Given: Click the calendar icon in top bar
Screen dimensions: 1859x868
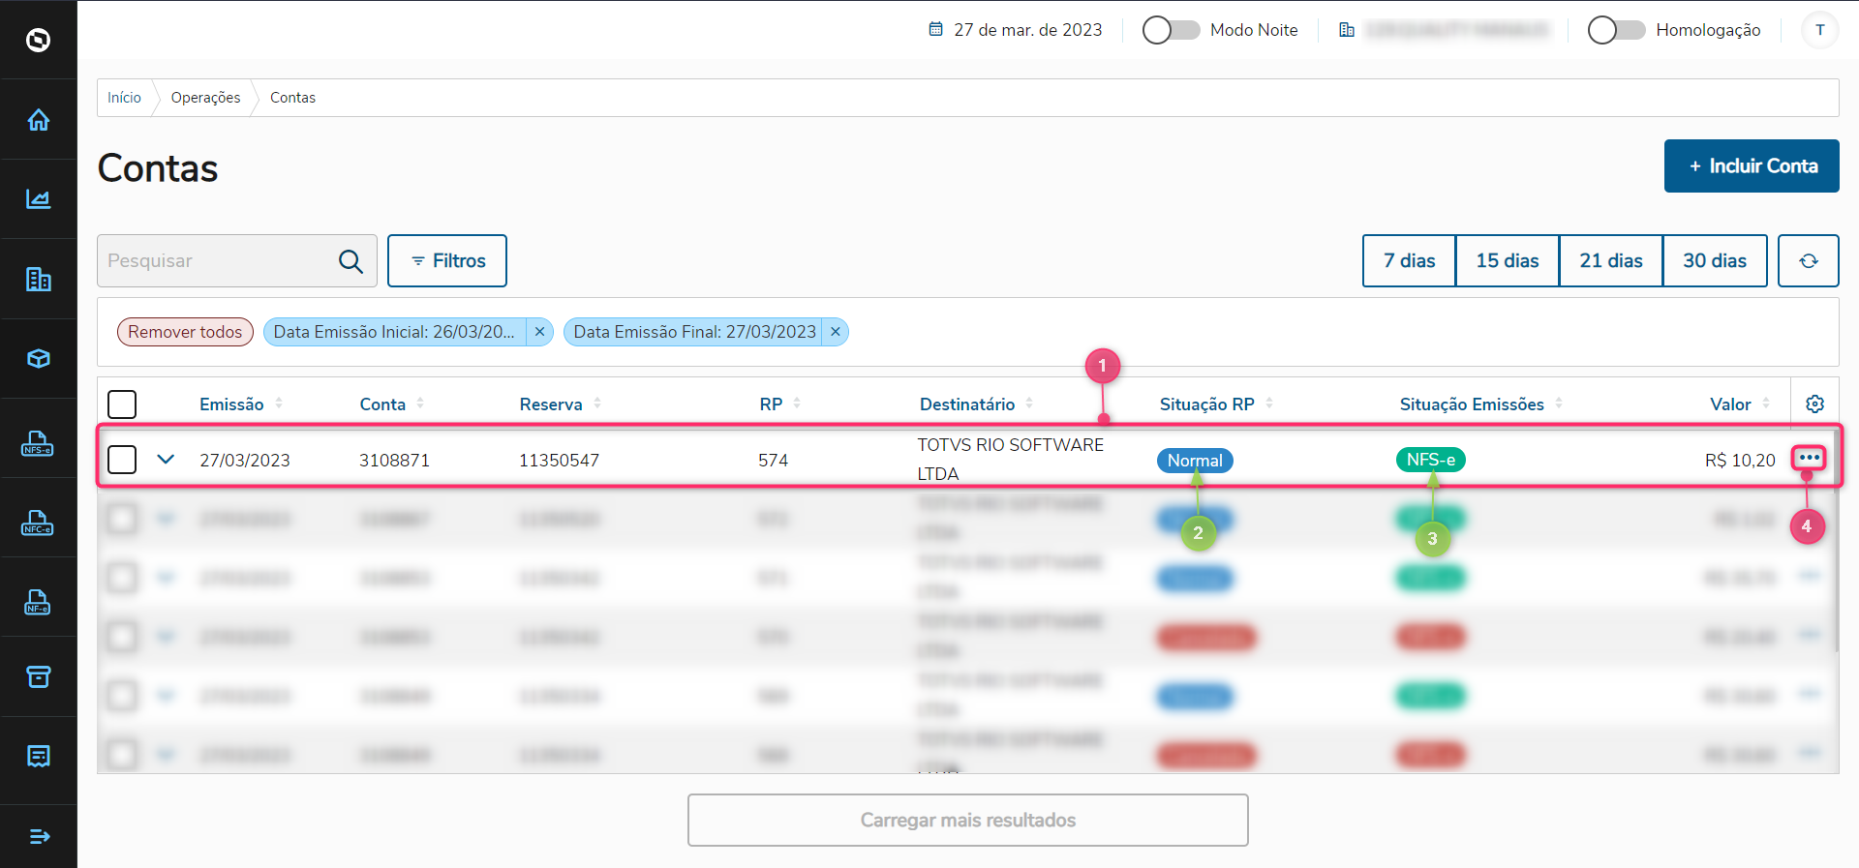Looking at the screenshot, I should [935, 29].
